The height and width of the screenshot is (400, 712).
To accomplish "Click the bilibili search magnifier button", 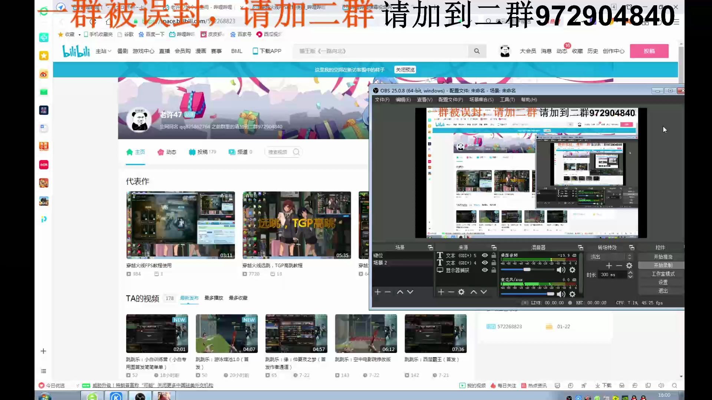I will click(477, 51).
